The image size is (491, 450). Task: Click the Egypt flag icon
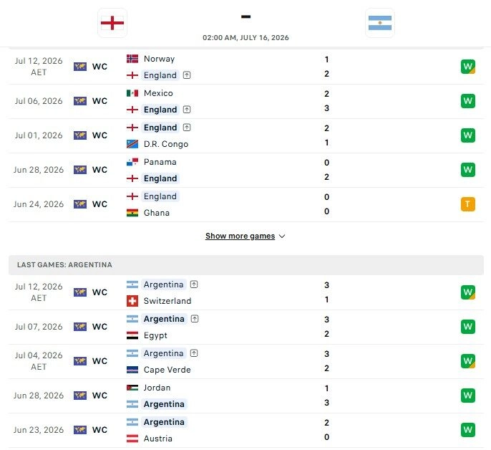point(132,335)
